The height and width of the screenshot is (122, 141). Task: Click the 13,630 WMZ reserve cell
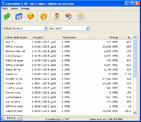coord(110,47)
